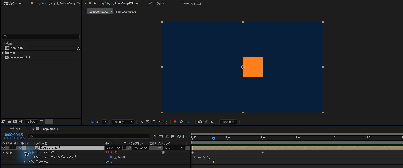403x168 pixels.
Task: Click the composition flowchart icon in project panel
Action: [x=79, y=48]
